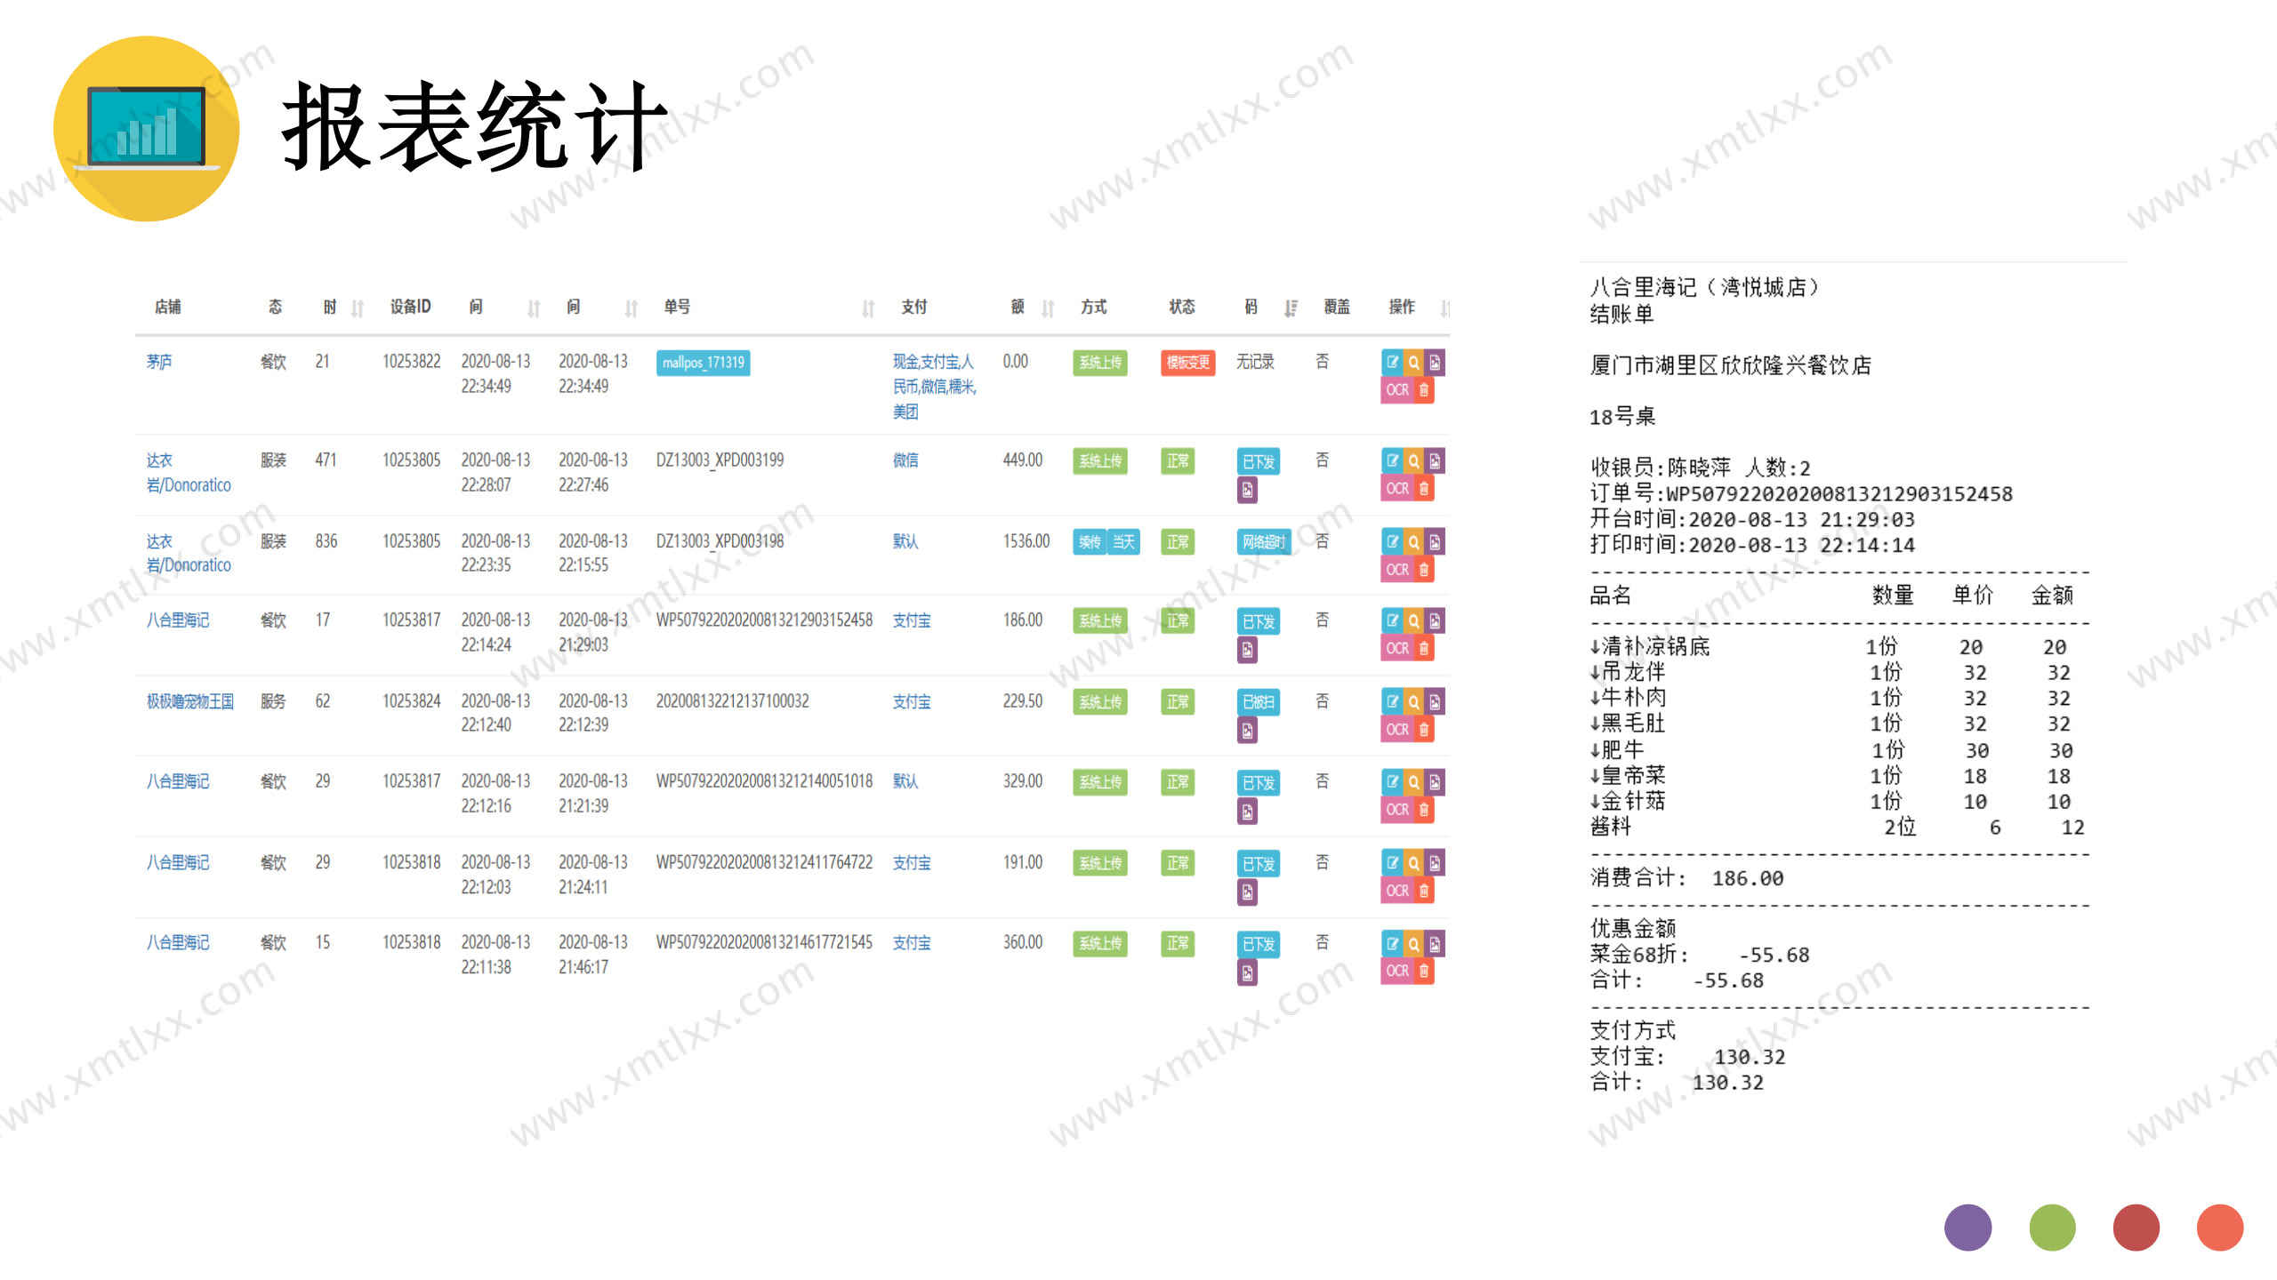Screen dimensions: 2277x1280
Task: Click the 网络超时 badge
Action: click(x=1264, y=542)
